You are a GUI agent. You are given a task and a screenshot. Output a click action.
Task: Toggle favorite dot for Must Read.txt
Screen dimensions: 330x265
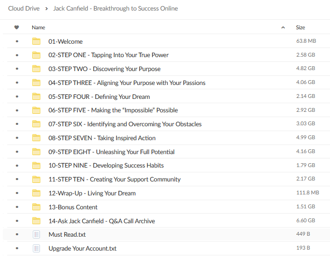(x=17, y=234)
